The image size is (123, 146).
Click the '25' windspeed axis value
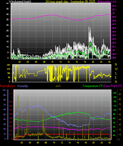pos(7,31)
